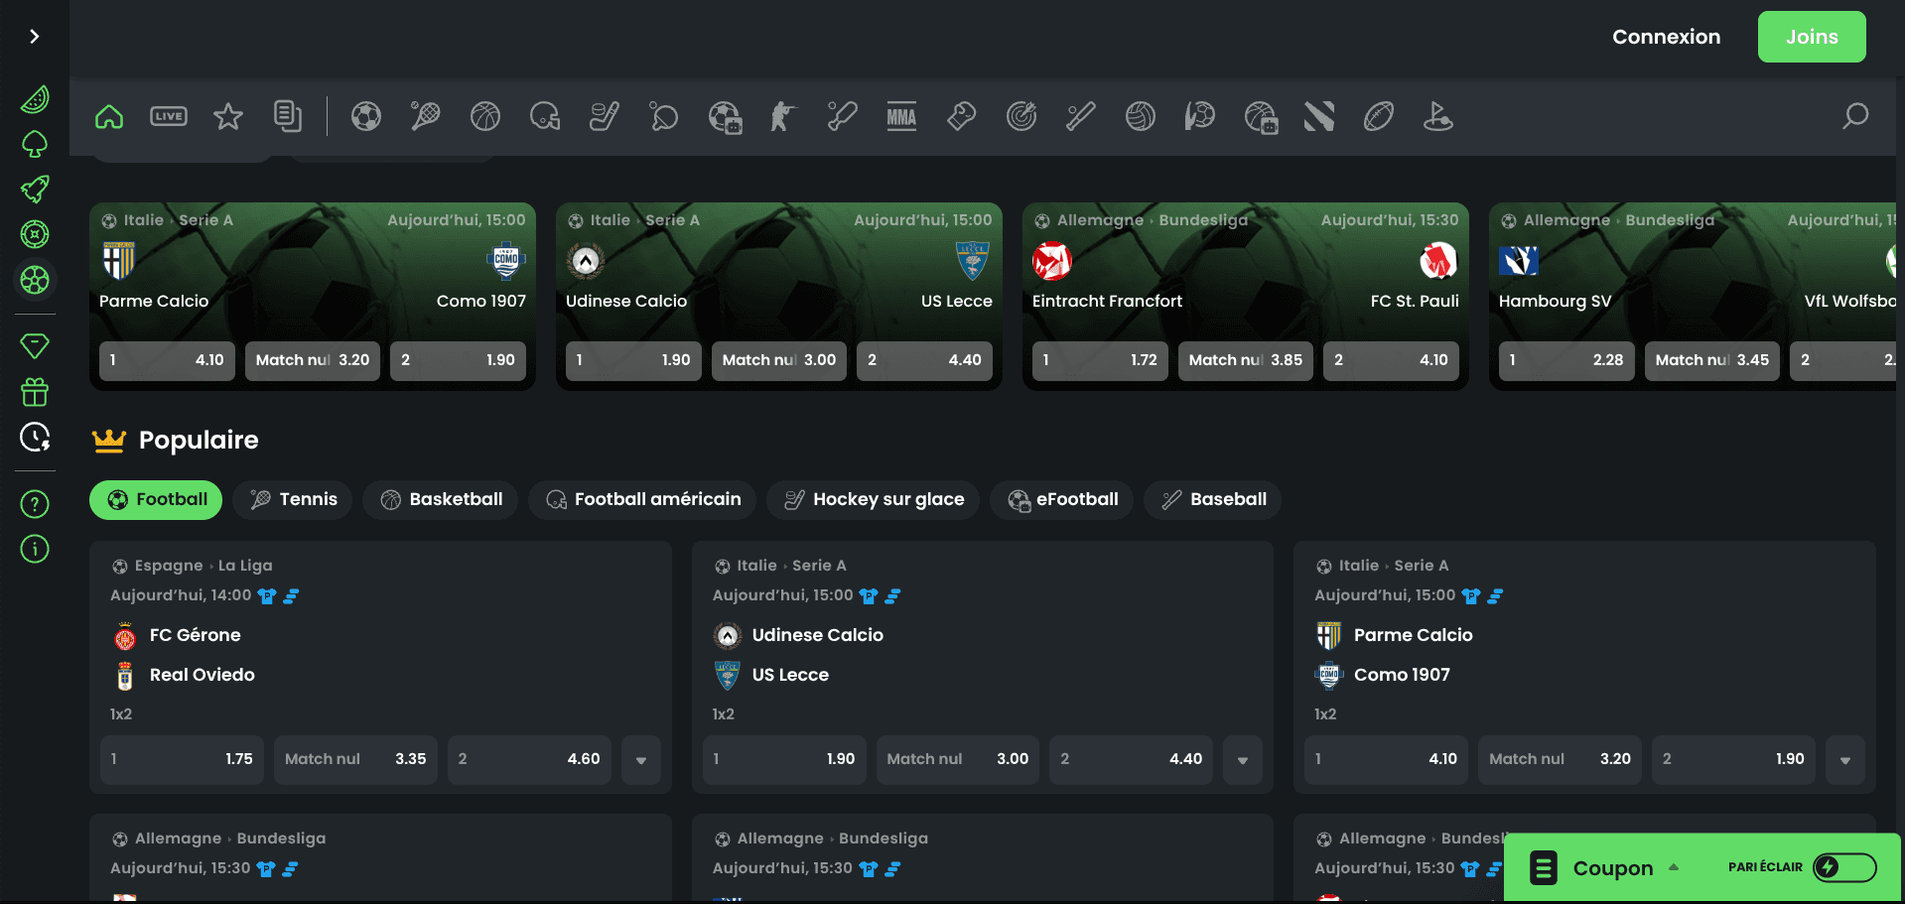
Task: Select the handball icon in toolbar
Action: coord(1200,117)
